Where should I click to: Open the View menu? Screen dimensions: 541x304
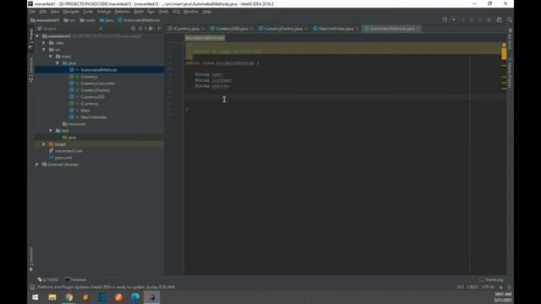click(x=54, y=12)
